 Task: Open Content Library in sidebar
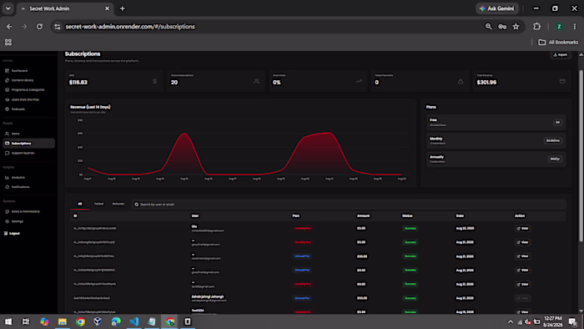tap(23, 80)
